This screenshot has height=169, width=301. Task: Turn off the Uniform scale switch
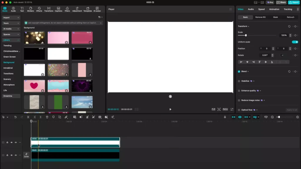295,42
